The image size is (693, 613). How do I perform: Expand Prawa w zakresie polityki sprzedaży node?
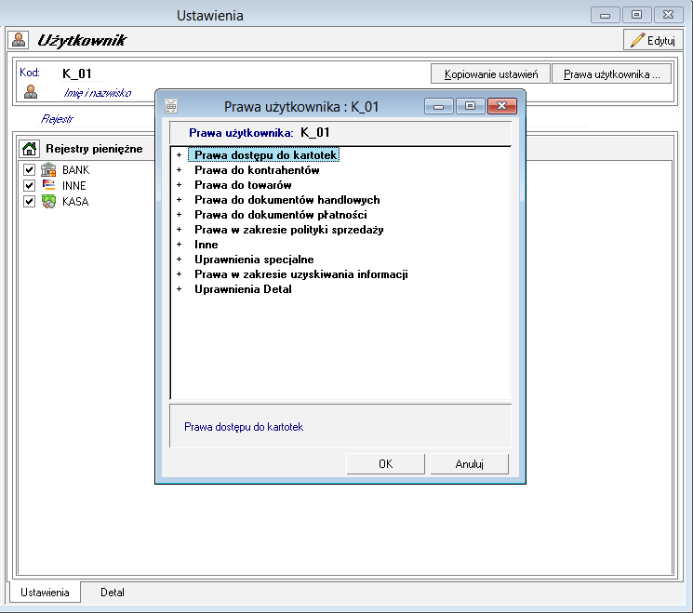pyautogui.click(x=179, y=230)
